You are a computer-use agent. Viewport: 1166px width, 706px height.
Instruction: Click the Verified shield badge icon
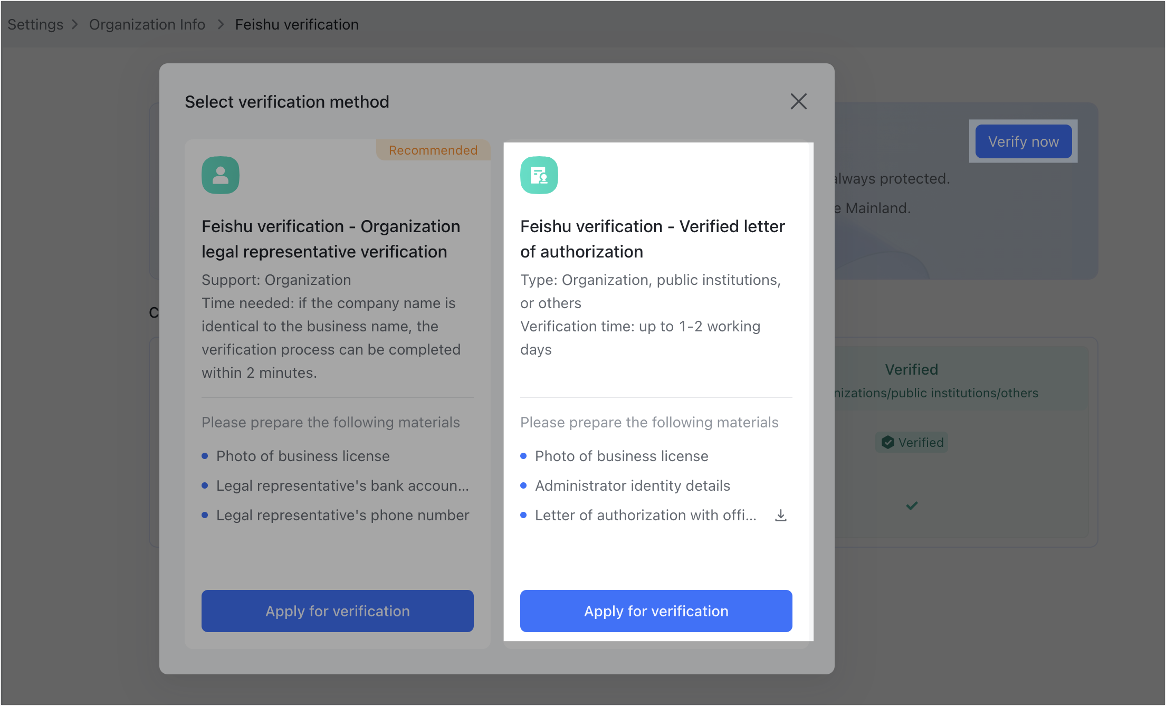pyautogui.click(x=888, y=442)
